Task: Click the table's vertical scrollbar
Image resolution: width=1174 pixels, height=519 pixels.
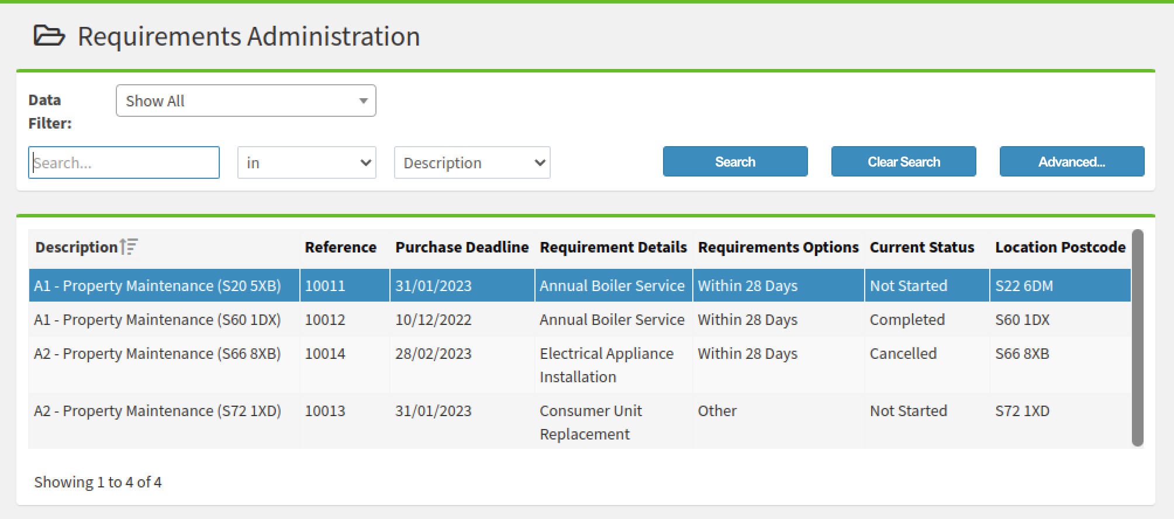Action: click(1137, 338)
